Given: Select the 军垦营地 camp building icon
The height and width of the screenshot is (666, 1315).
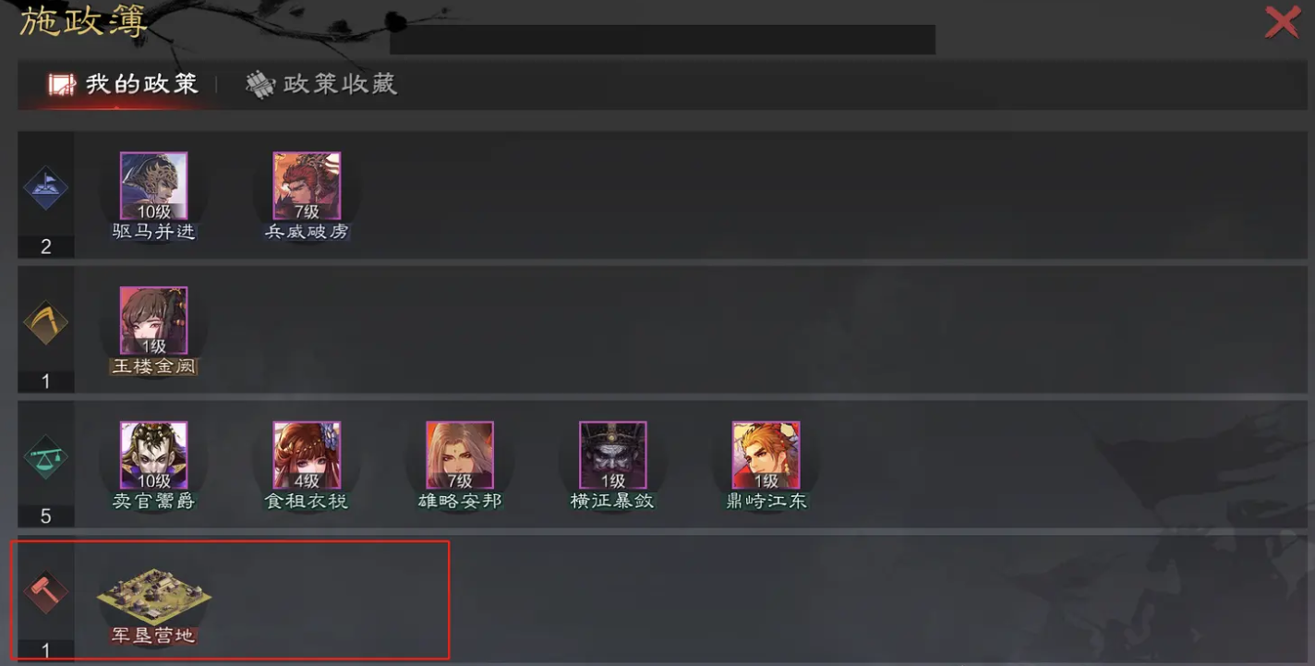Looking at the screenshot, I should (x=153, y=595).
